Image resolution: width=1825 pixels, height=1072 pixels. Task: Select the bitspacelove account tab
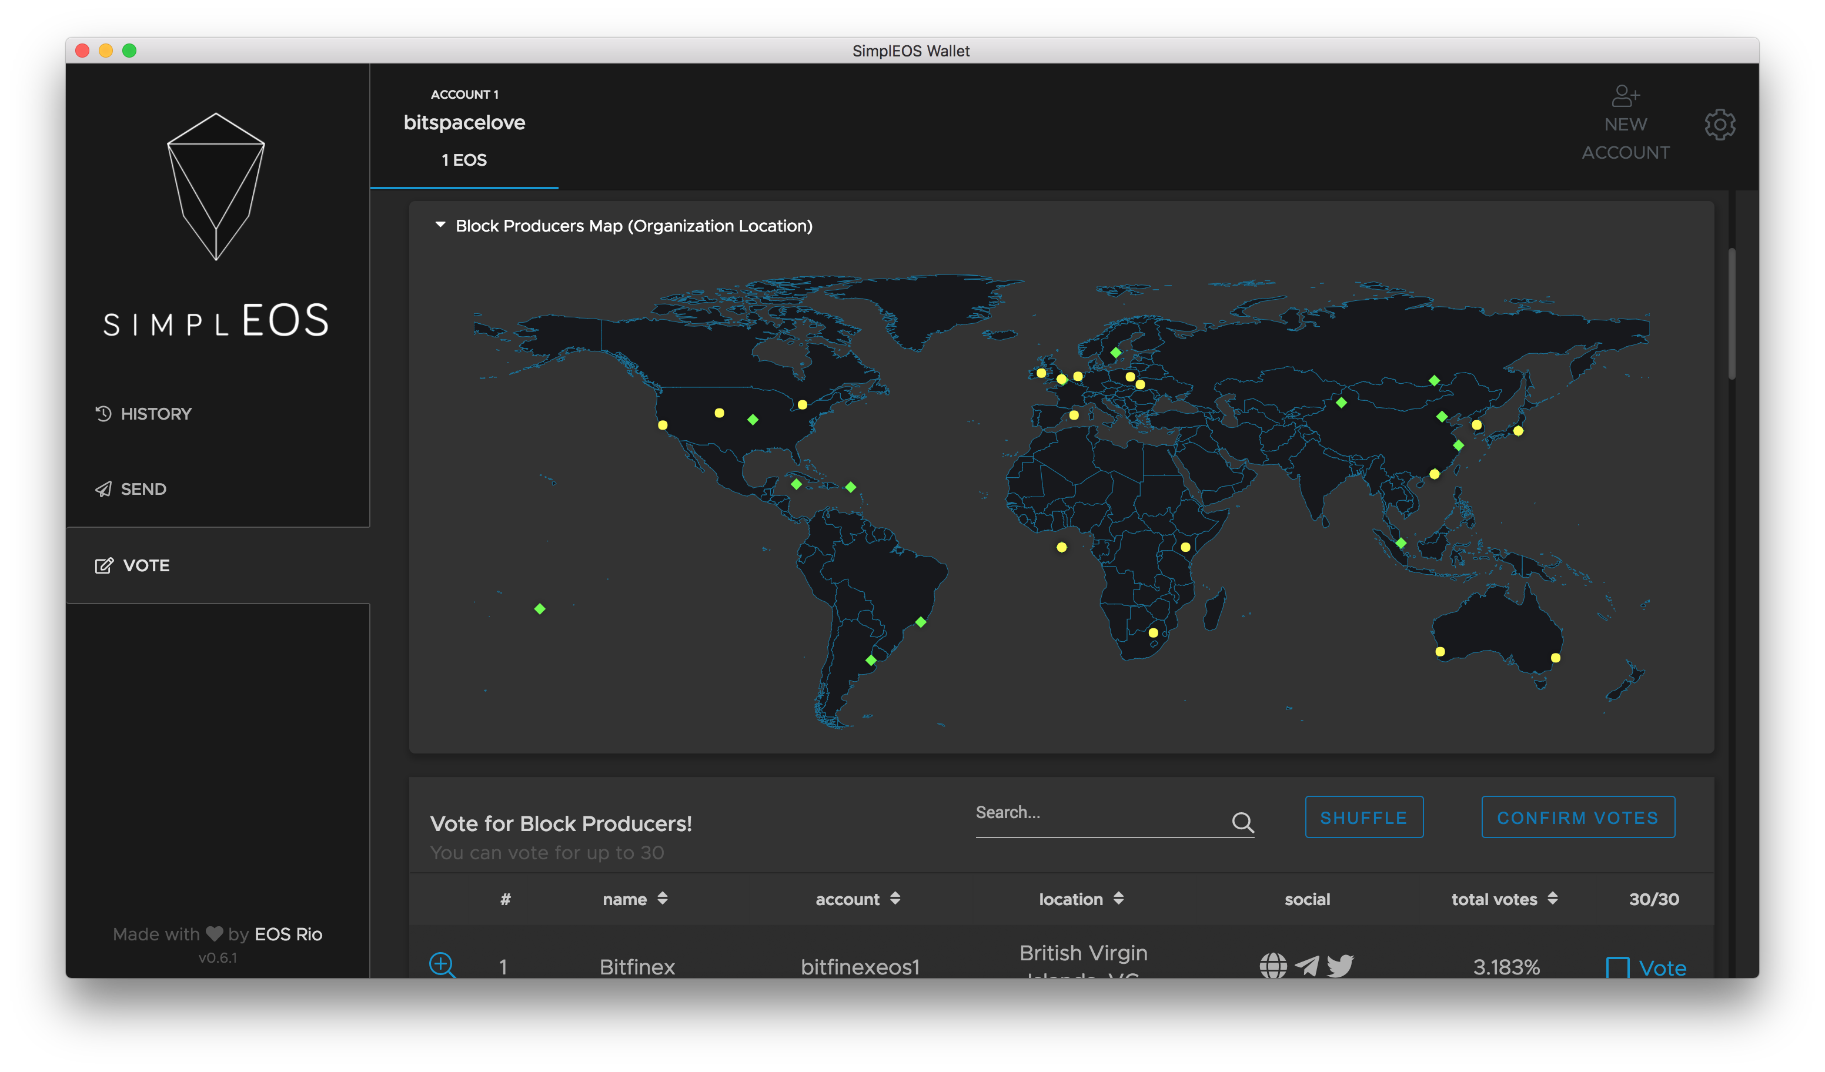464,127
